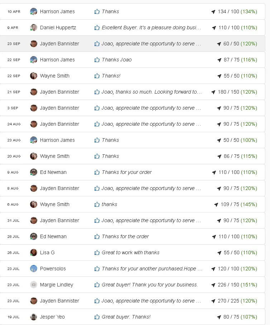
Task: Open Lisa G seller name
Action: 47,252
